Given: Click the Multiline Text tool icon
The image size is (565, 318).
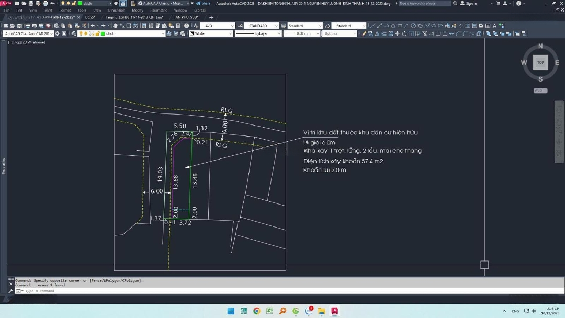Looking at the screenshot, I should [494, 26].
